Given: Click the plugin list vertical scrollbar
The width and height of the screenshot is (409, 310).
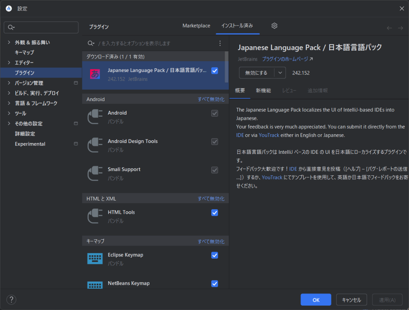Looking at the screenshot, I should (226, 67).
